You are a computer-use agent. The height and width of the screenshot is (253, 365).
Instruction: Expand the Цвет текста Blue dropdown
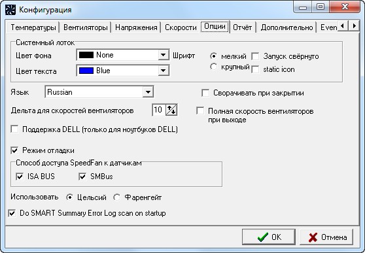pos(164,71)
